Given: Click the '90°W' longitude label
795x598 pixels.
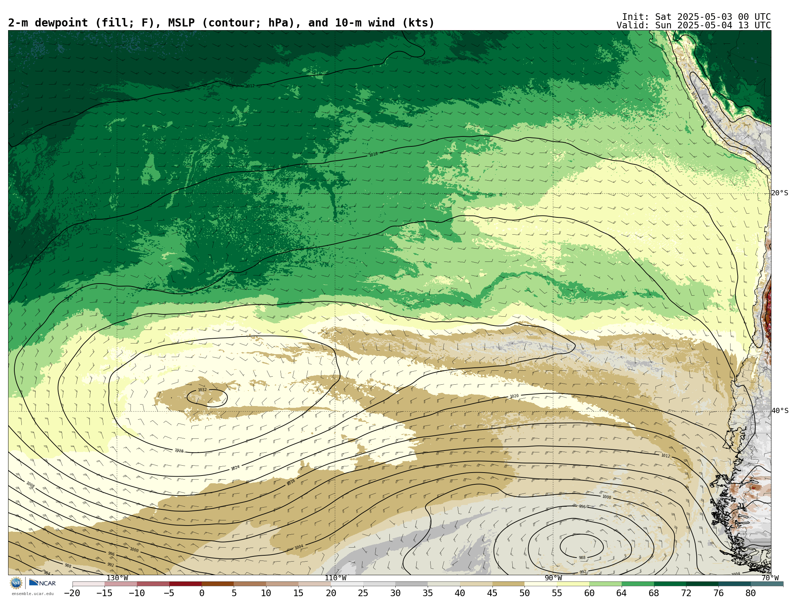Looking at the screenshot, I should 553,578.
